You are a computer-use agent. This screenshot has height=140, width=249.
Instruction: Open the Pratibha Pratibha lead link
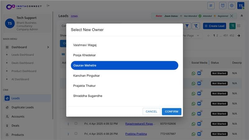click(x=136, y=134)
